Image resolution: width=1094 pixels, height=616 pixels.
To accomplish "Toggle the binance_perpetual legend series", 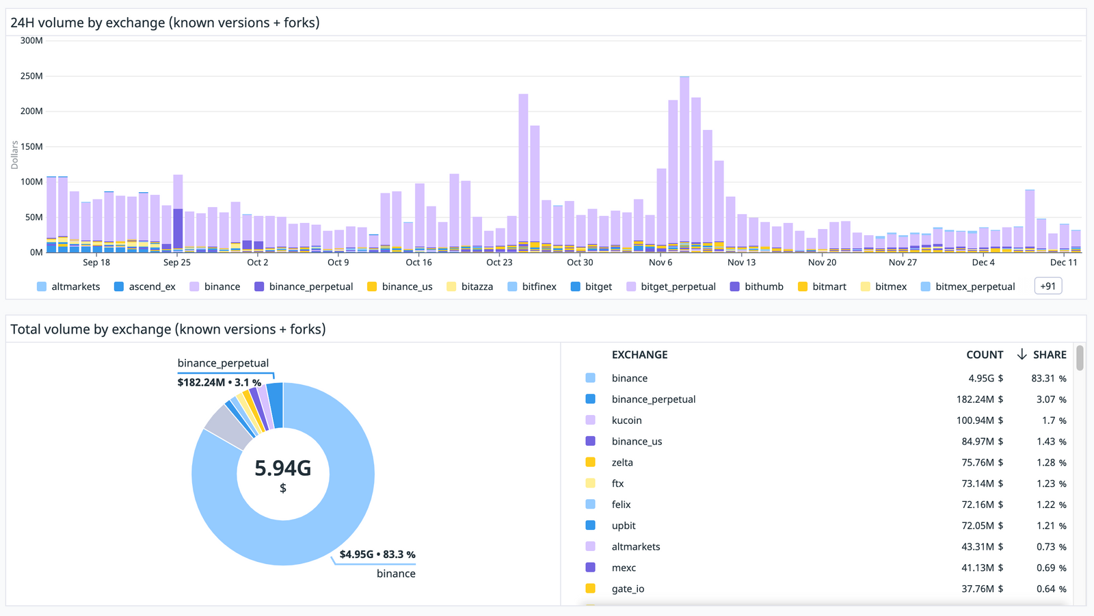I will [x=304, y=286].
